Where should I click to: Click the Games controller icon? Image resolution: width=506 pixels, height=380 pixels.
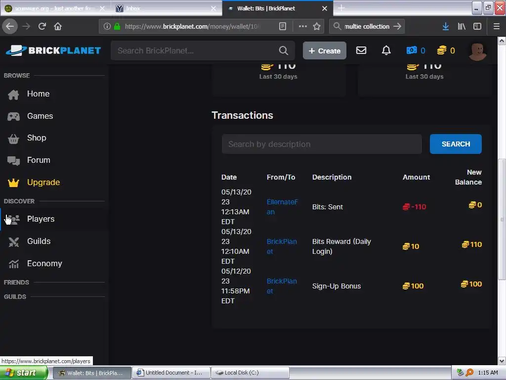[13, 116]
